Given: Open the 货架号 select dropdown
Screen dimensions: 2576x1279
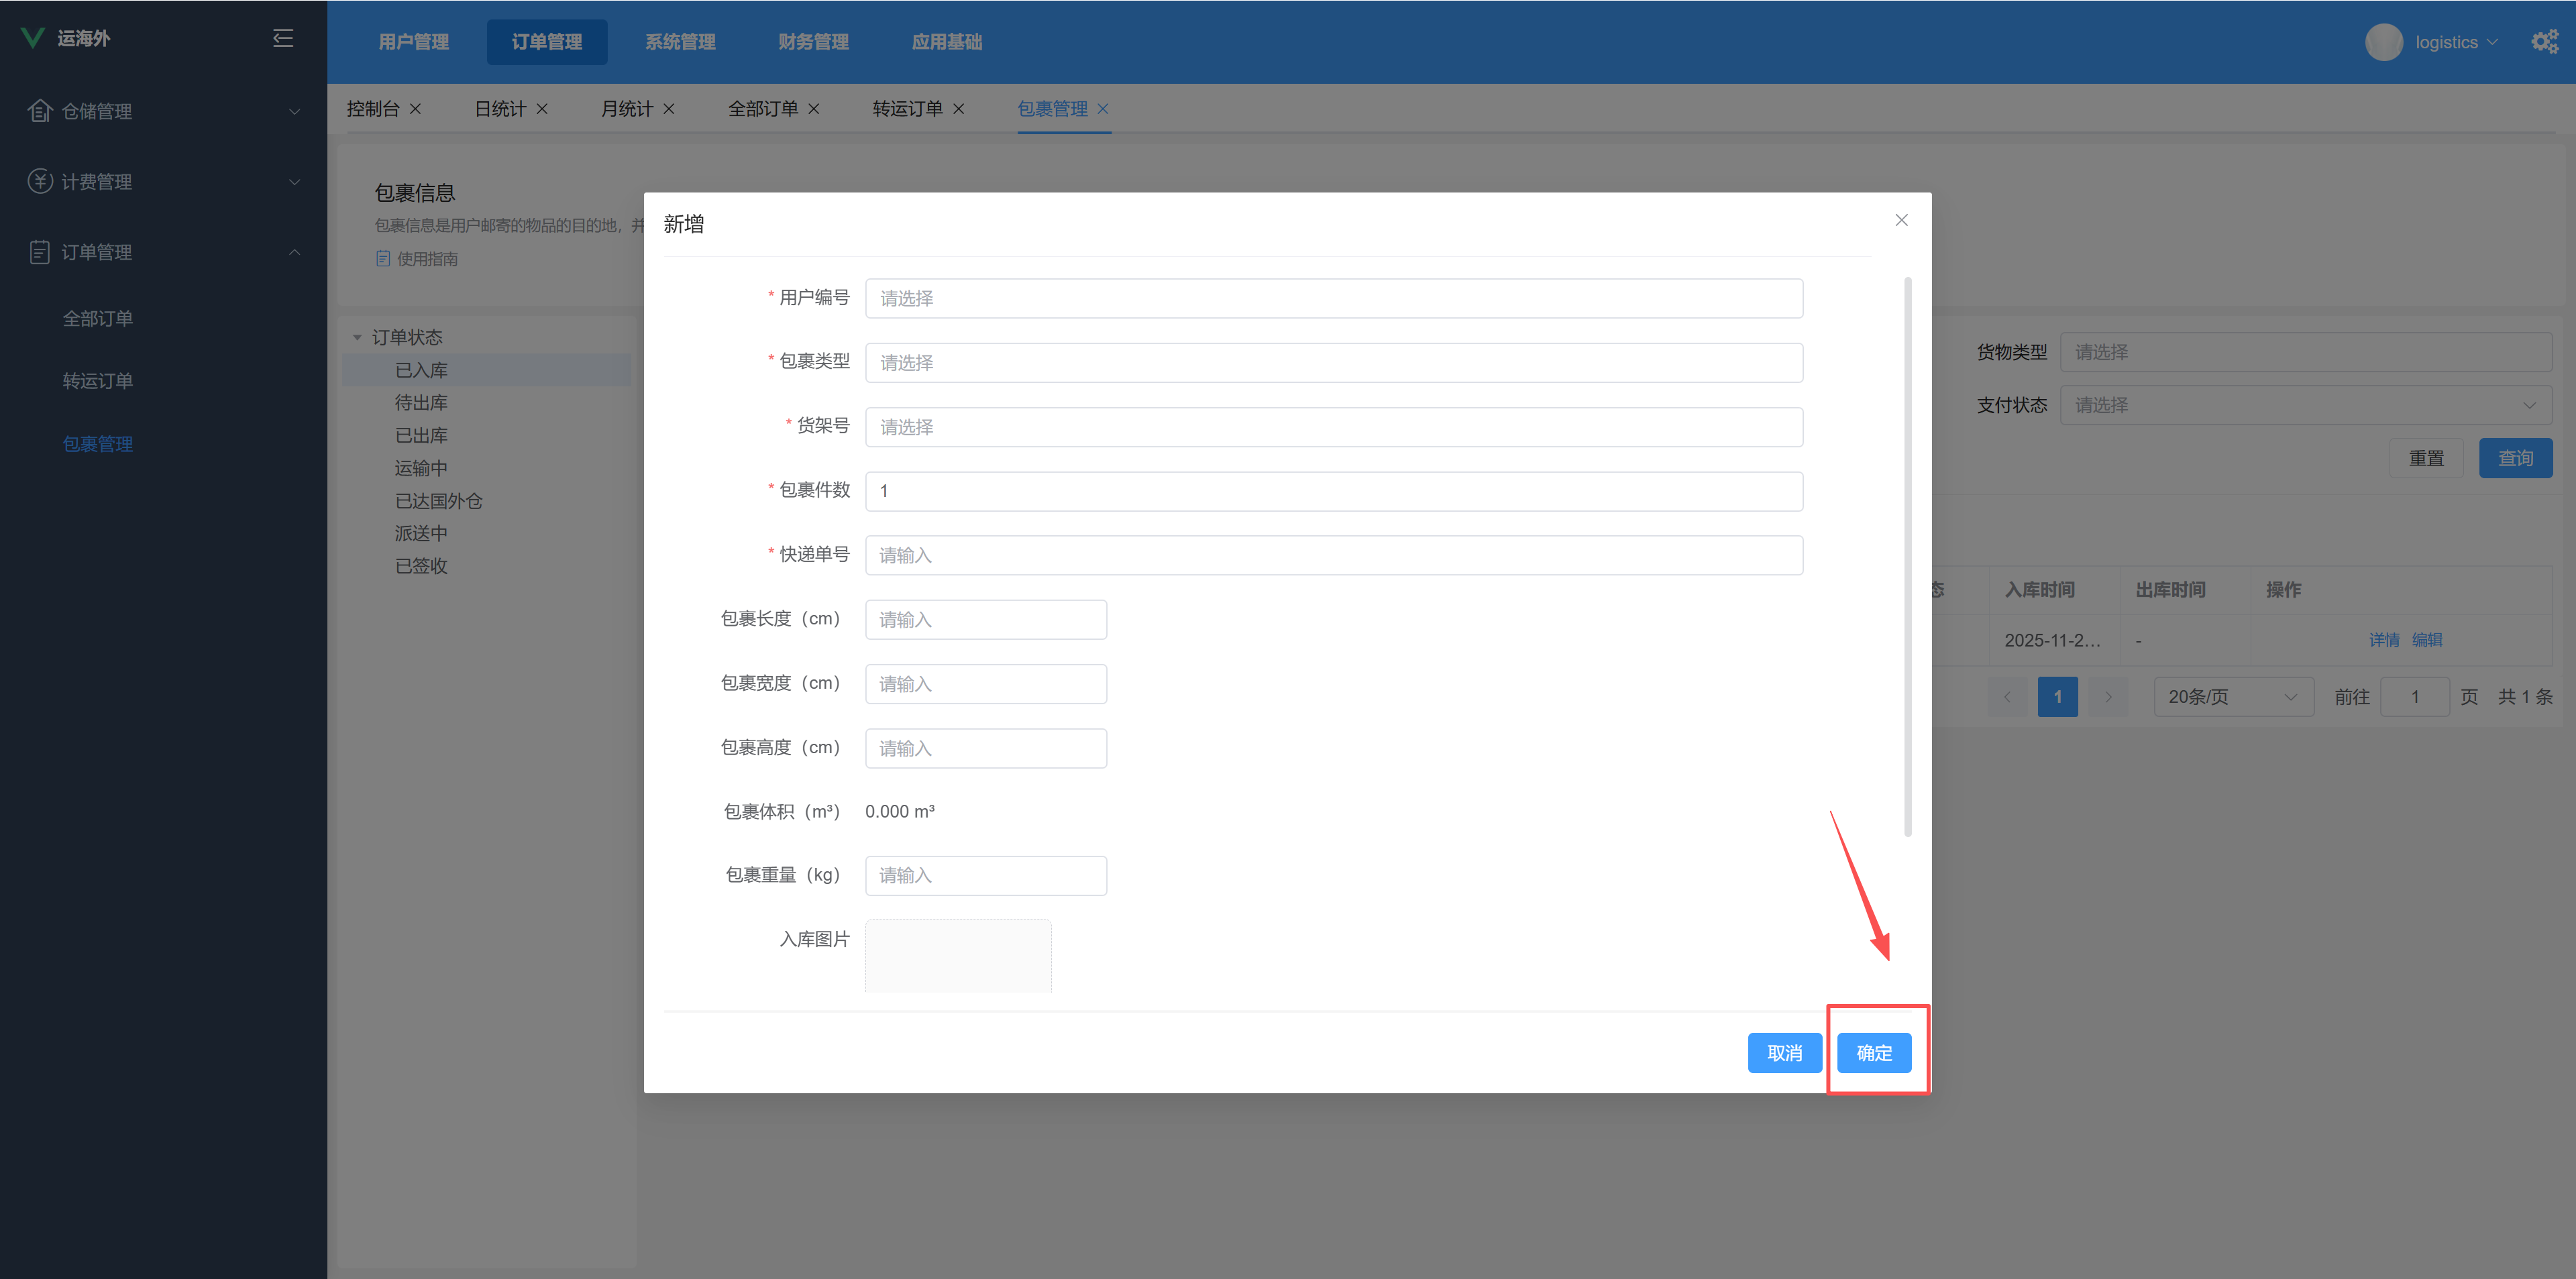Looking at the screenshot, I should [x=1333, y=427].
